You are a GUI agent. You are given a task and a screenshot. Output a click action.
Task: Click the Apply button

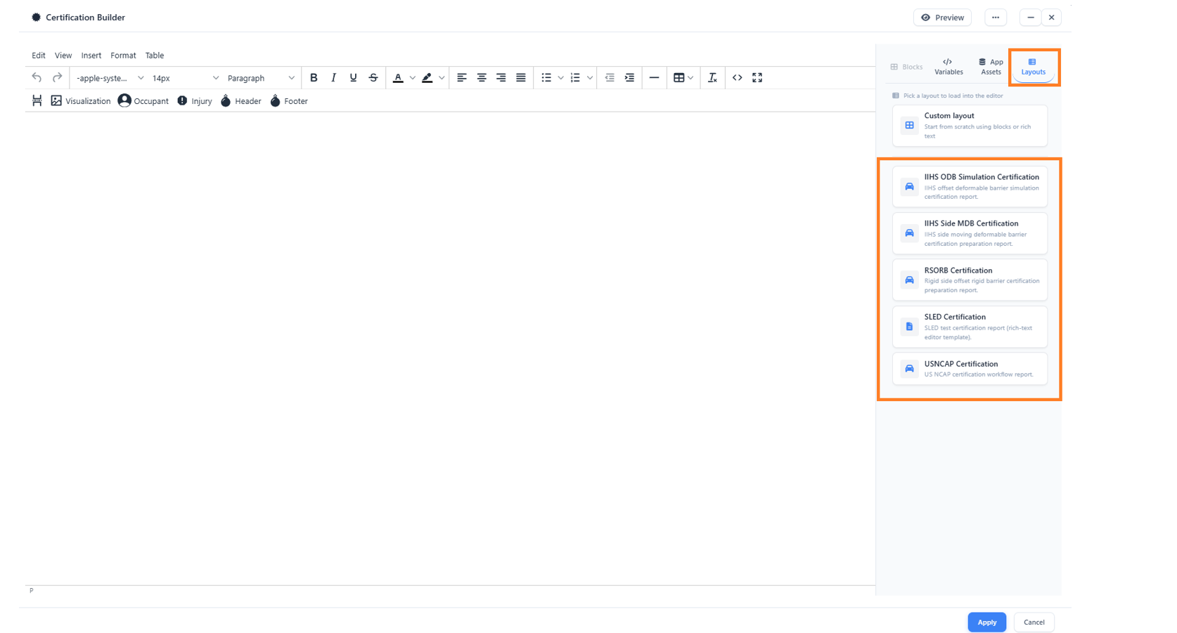coord(986,622)
